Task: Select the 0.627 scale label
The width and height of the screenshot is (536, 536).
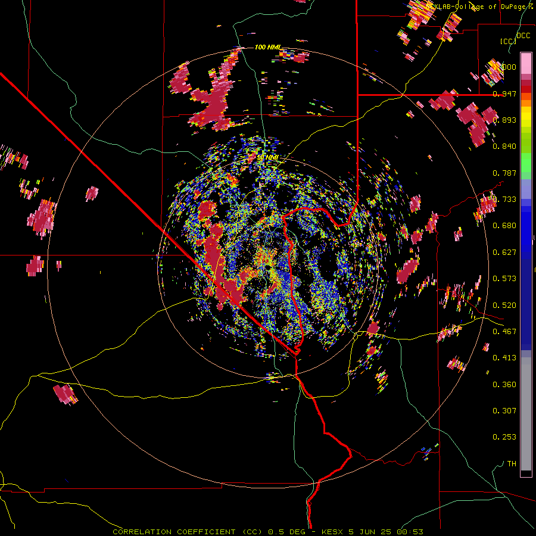Action: click(504, 253)
